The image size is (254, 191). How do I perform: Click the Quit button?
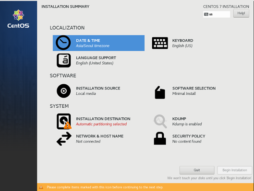(197, 170)
